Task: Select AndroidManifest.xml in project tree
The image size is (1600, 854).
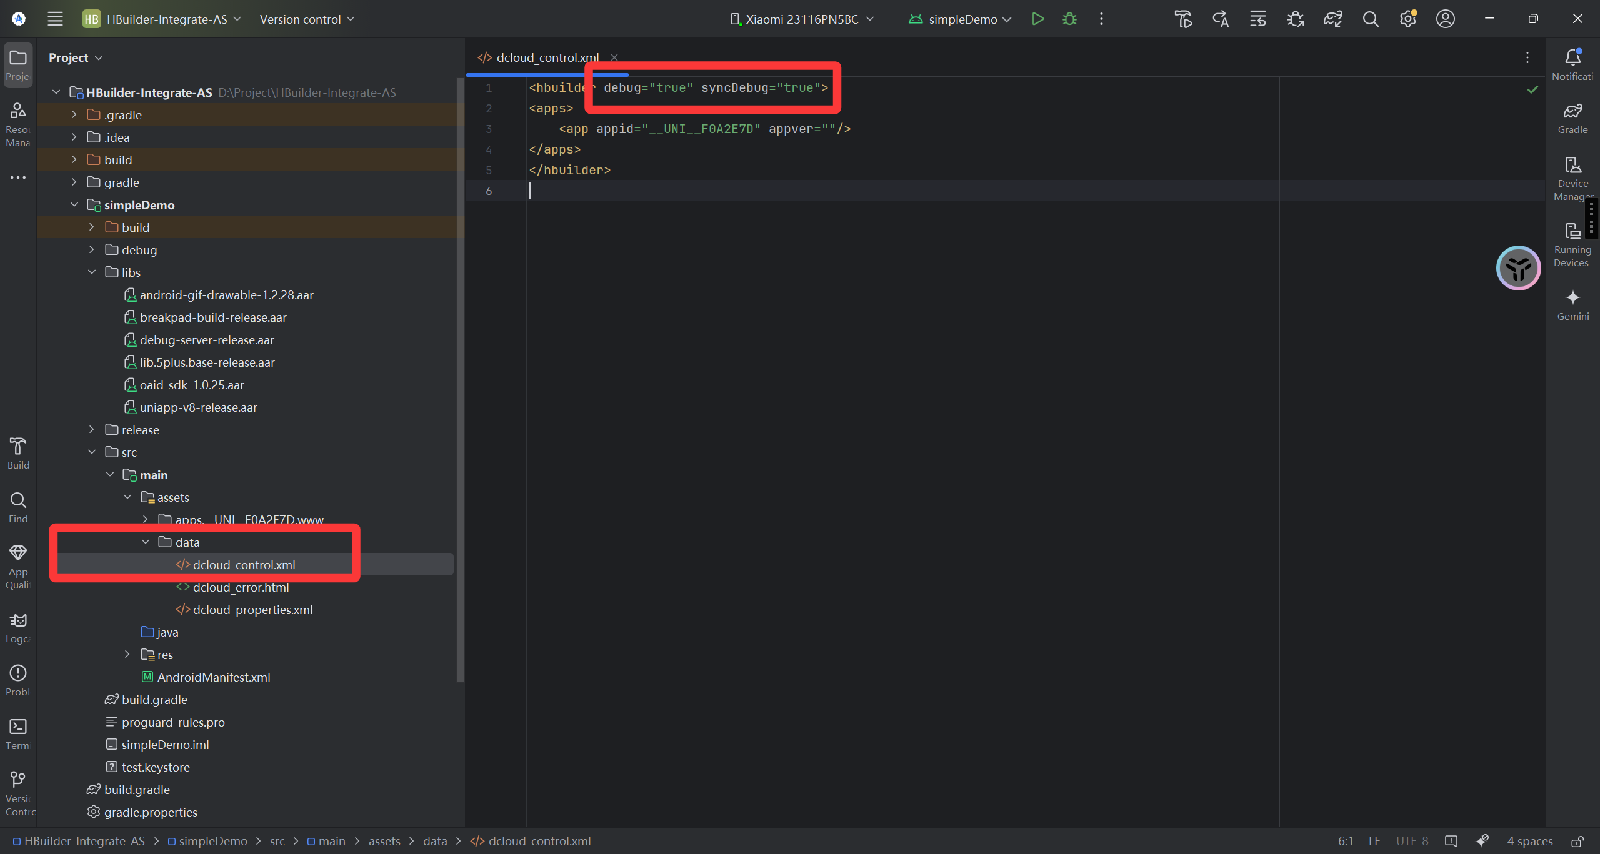Action: [x=213, y=677]
